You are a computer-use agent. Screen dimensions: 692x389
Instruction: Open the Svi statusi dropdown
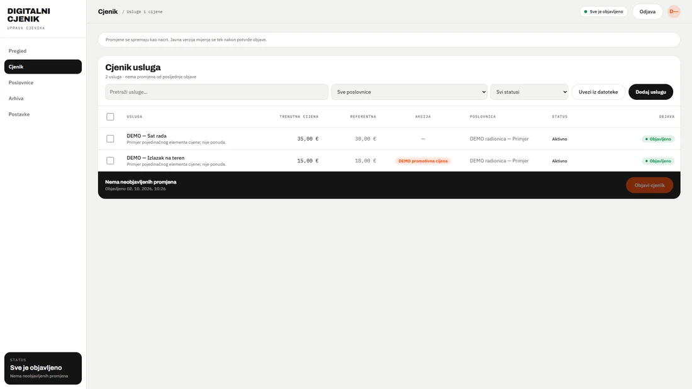[x=529, y=92]
